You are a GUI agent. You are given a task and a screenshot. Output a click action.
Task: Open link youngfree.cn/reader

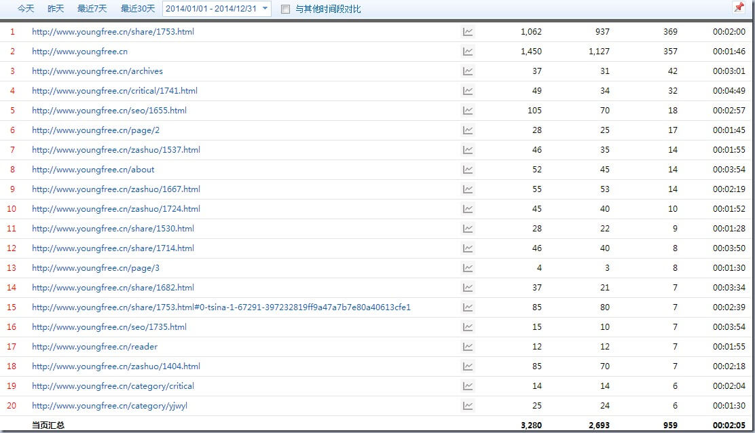[95, 347]
